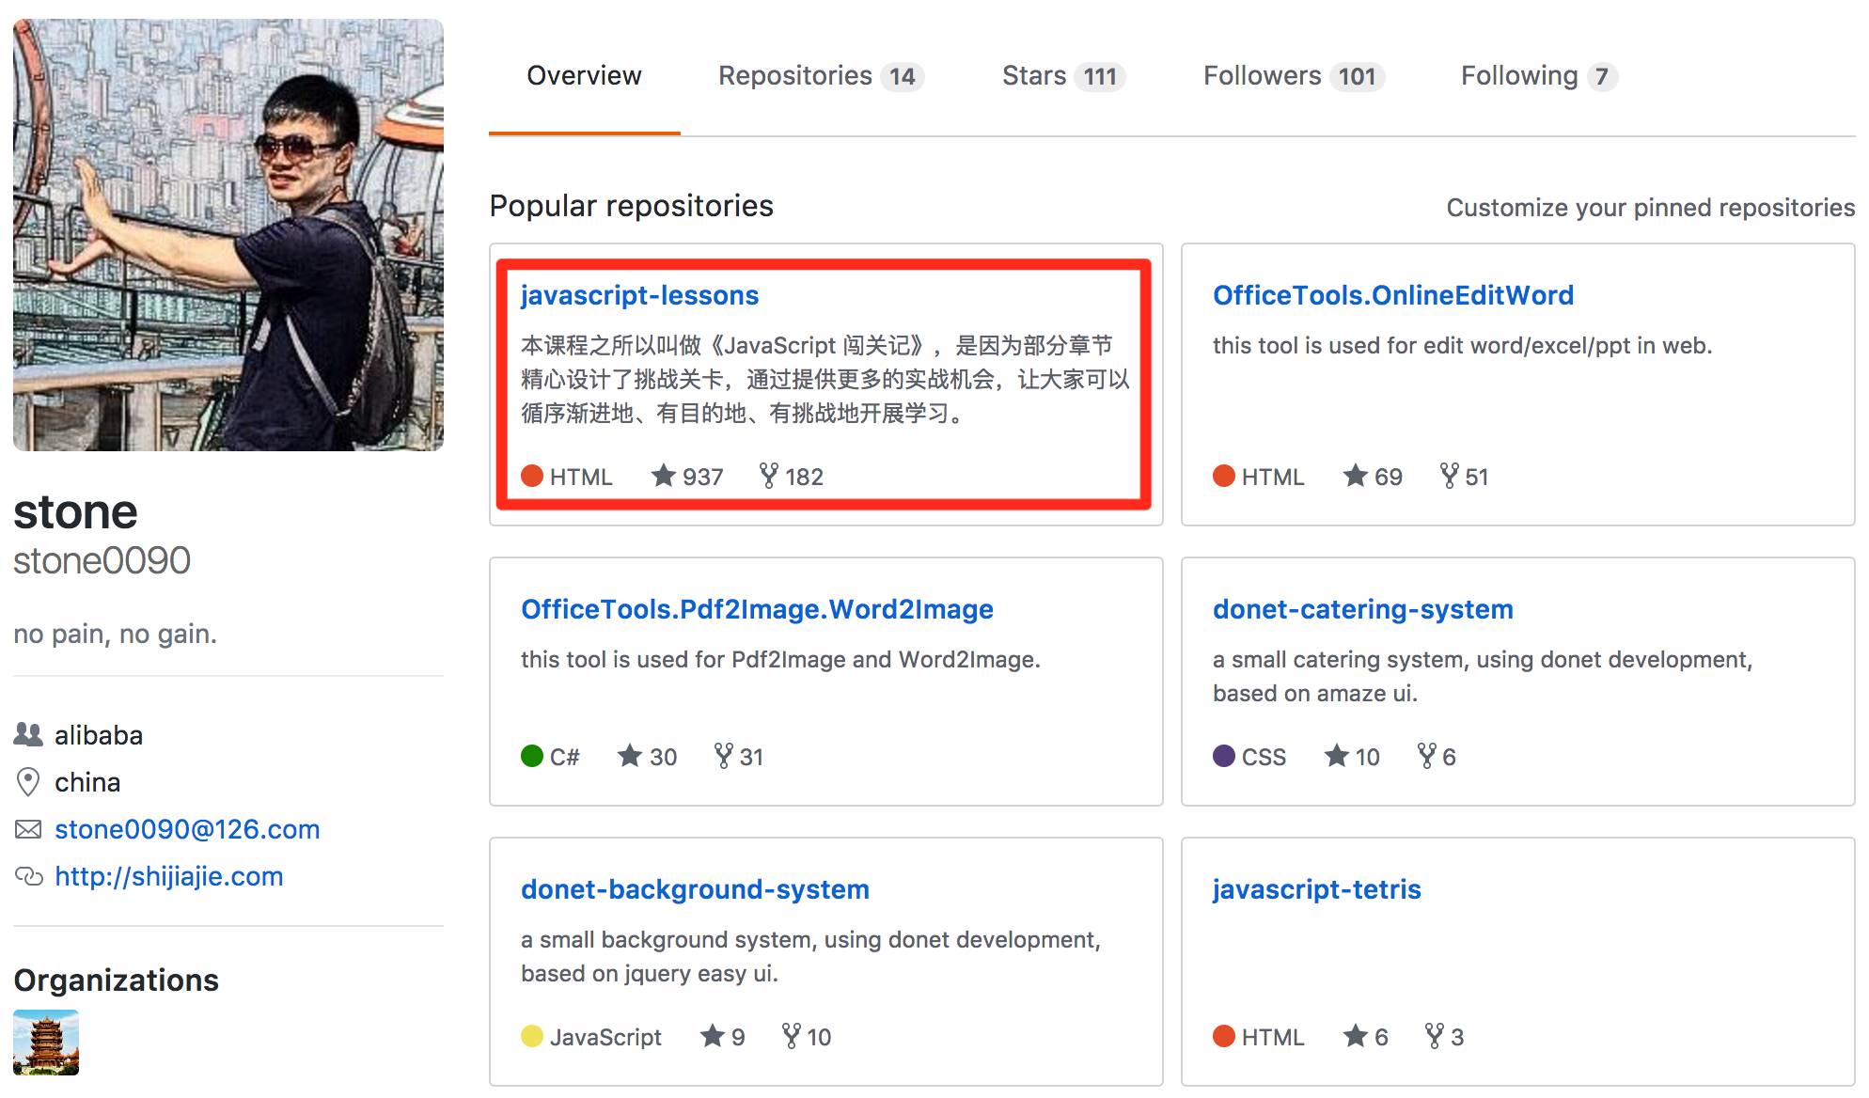Click fork icon on OfficeTools.Pdf2Image.Word2Image card
The width and height of the screenshot is (1869, 1098).
click(x=723, y=756)
